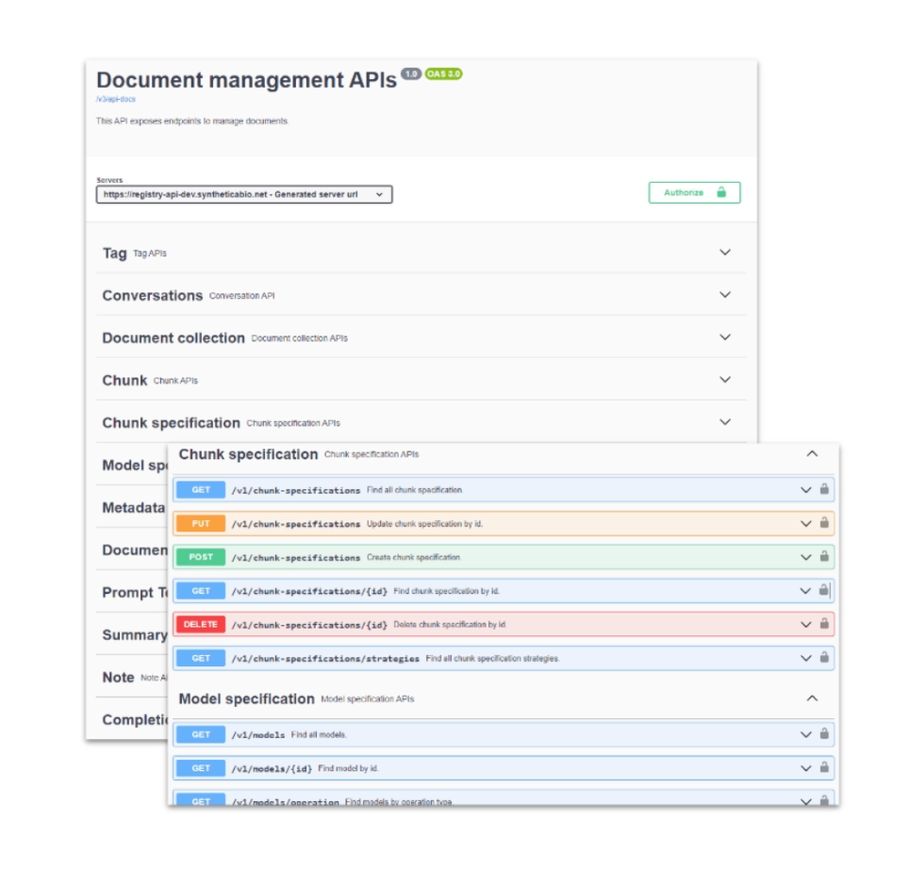The width and height of the screenshot is (910, 869).
Task: Click lock icon on GET chunk-specifications strategies endpoint
Action: pos(825,658)
